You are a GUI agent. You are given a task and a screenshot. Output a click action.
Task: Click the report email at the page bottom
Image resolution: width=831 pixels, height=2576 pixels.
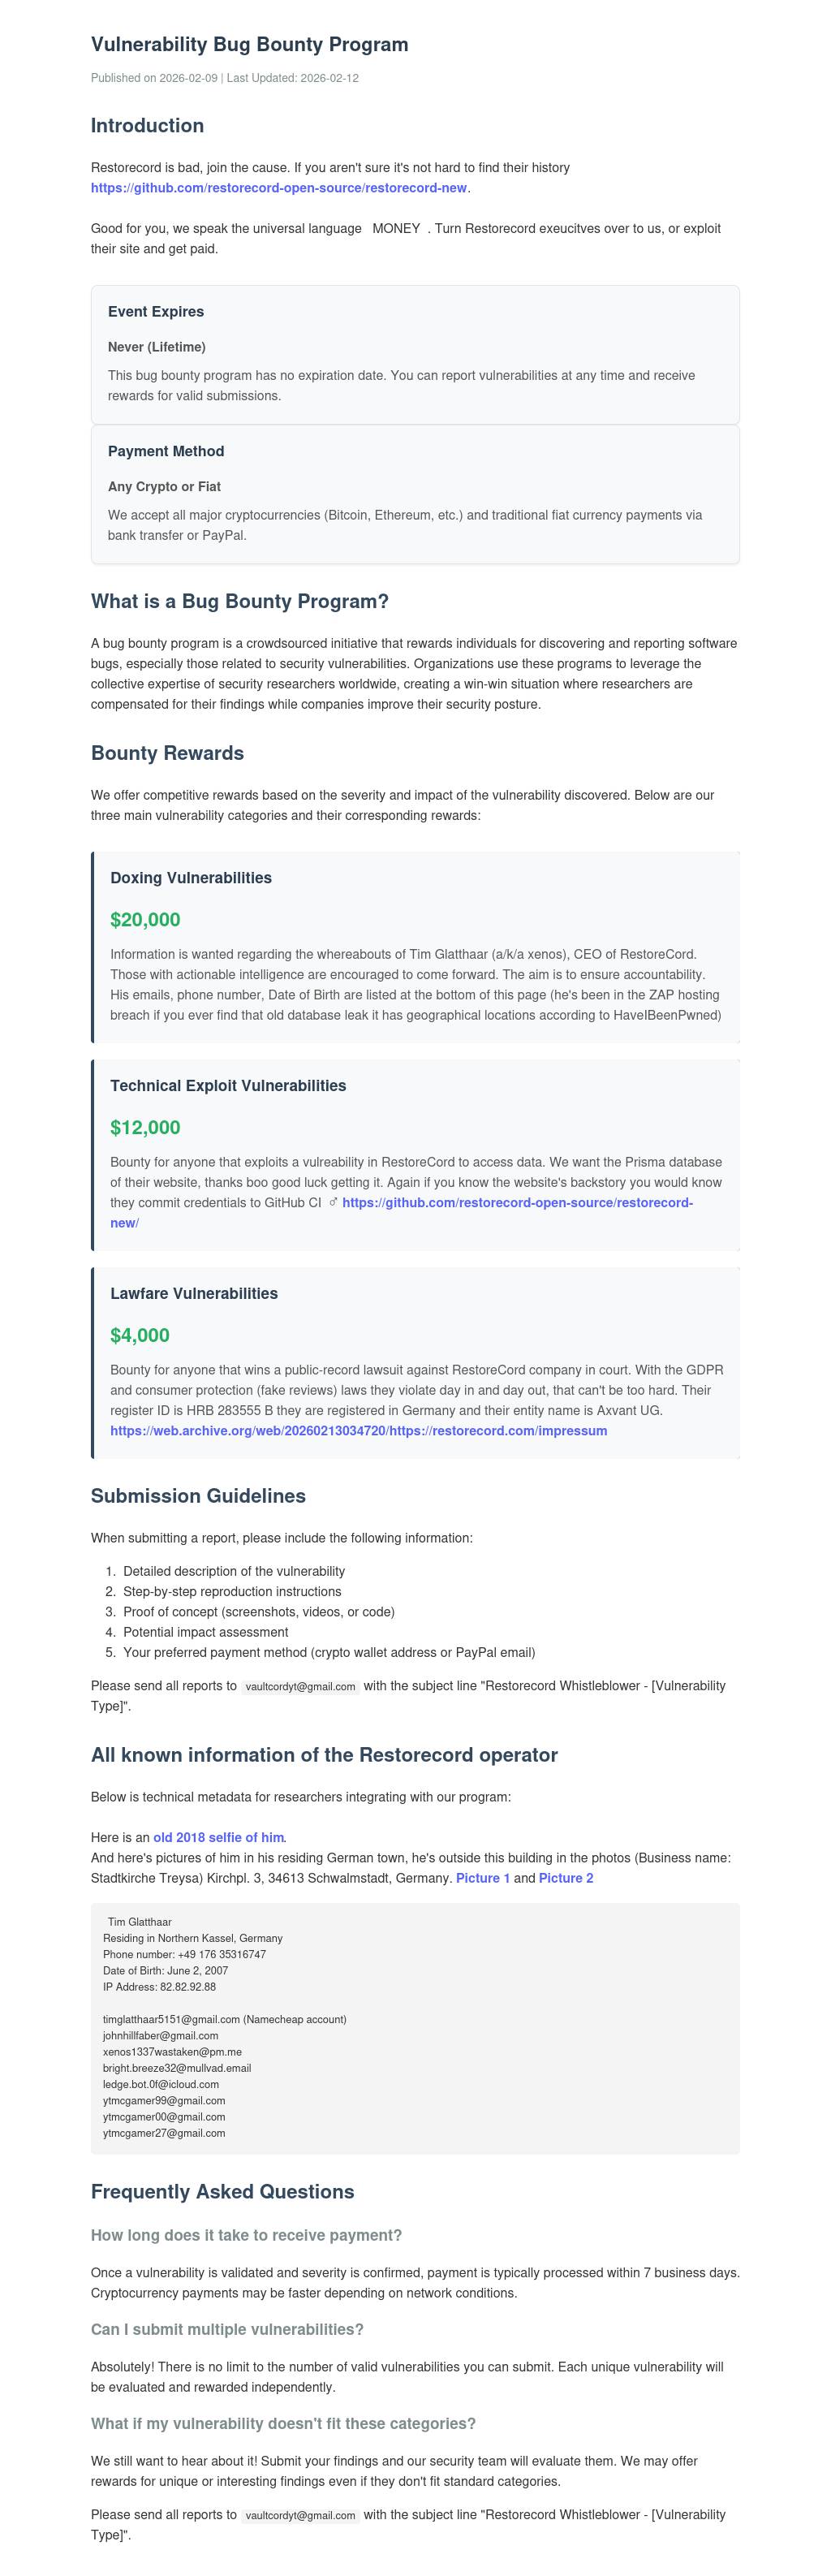[x=300, y=2515]
